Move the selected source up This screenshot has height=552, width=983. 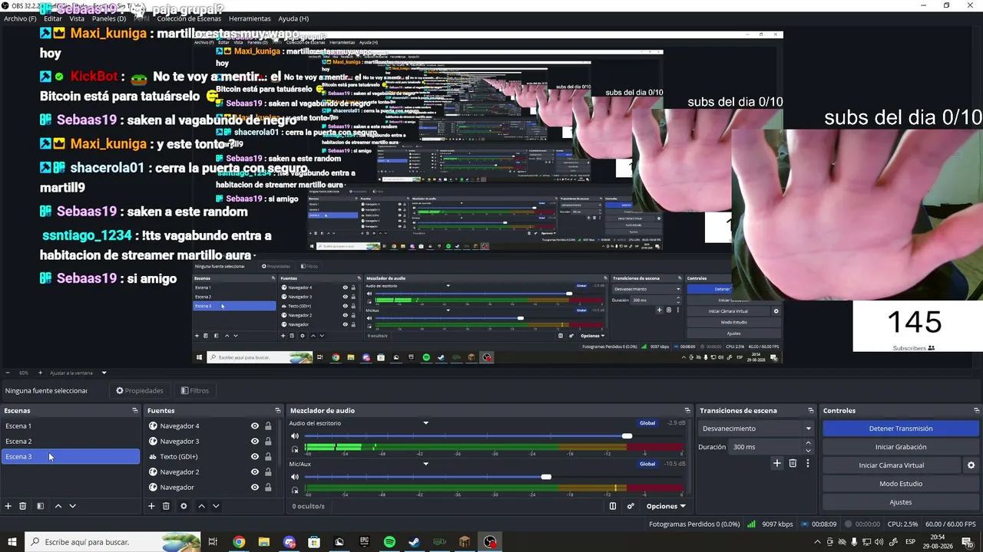pyautogui.click(x=201, y=506)
